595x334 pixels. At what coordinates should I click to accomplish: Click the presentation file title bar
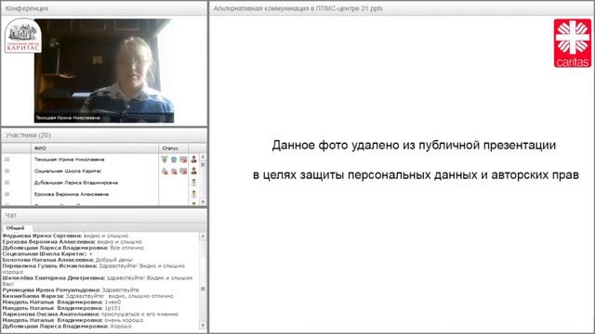[x=402, y=8]
